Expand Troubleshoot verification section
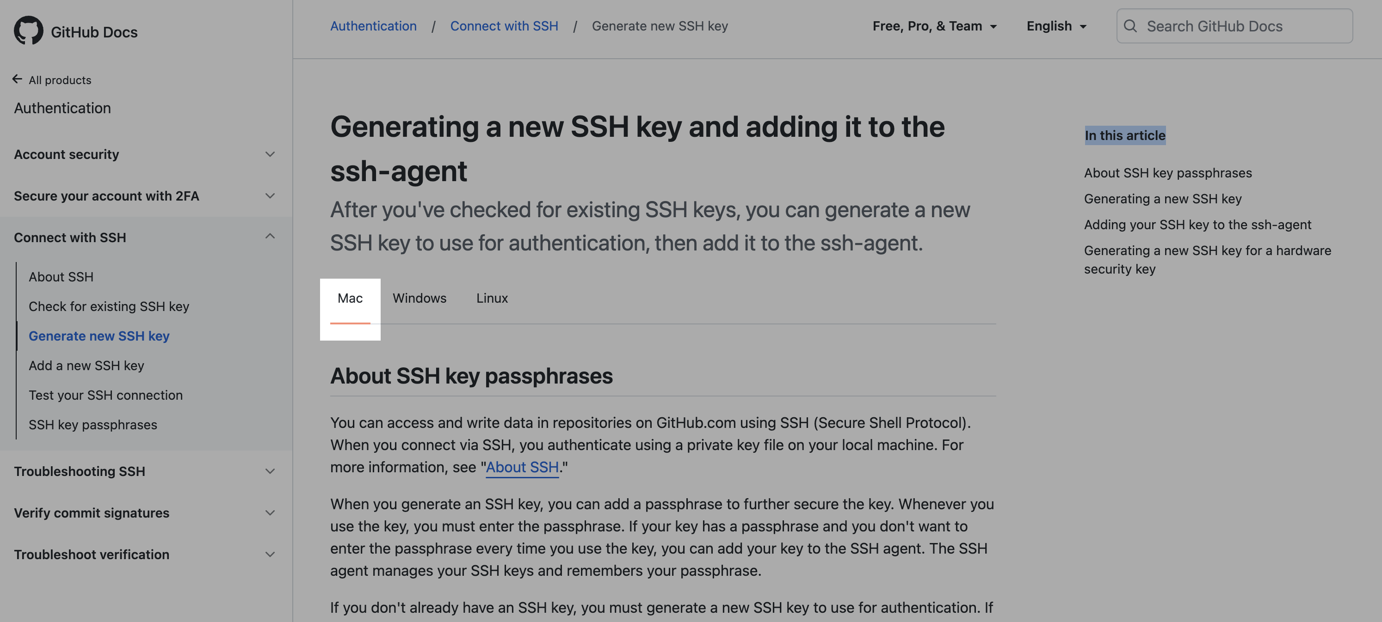 click(x=270, y=554)
